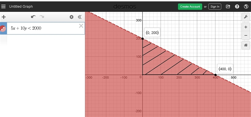Screen dimensions: 251x117
Task: Redo the last action
Action: [42, 17]
